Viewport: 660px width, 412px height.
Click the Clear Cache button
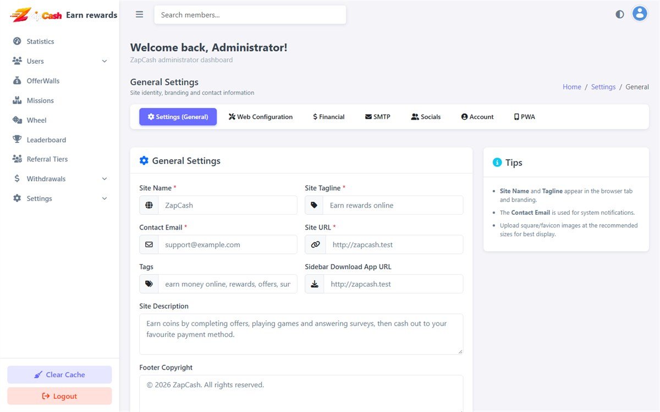point(59,375)
